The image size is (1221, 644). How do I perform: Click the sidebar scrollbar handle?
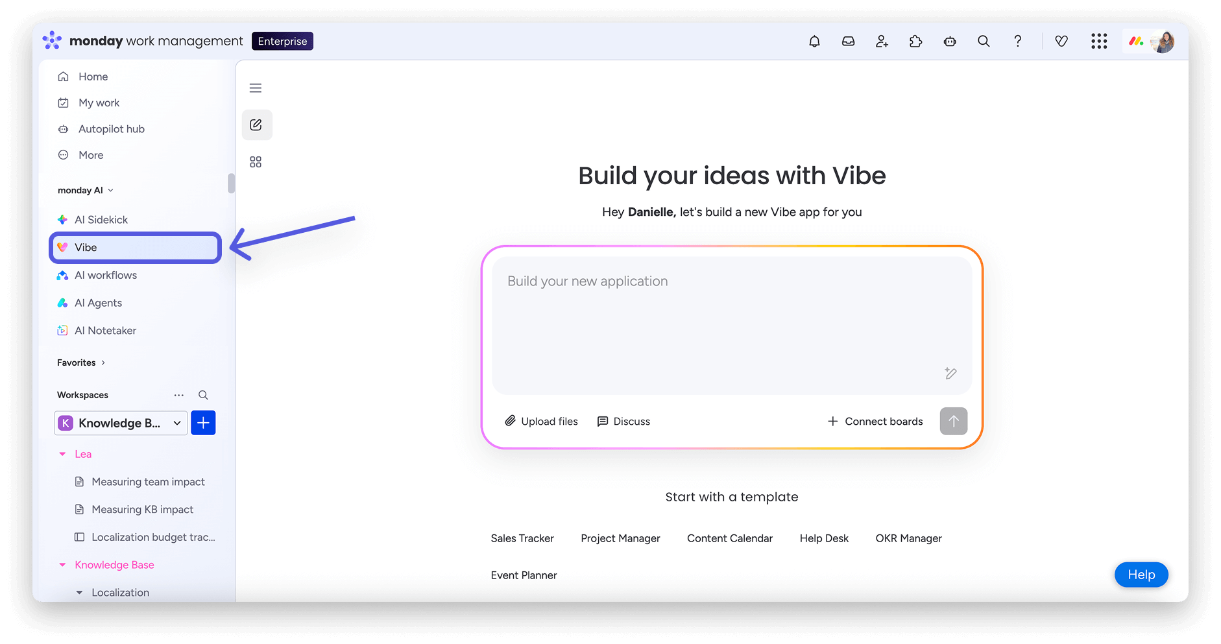click(231, 184)
